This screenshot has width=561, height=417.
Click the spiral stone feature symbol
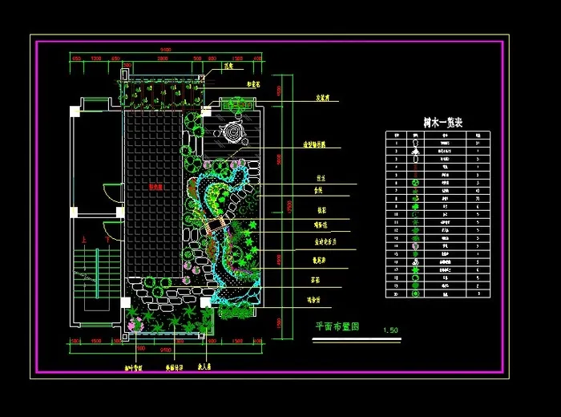coord(234,132)
